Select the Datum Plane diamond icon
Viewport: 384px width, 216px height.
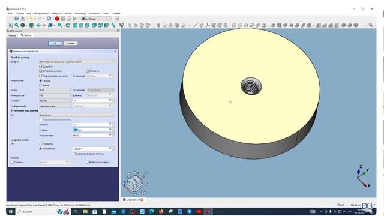pyautogui.click(x=202, y=25)
